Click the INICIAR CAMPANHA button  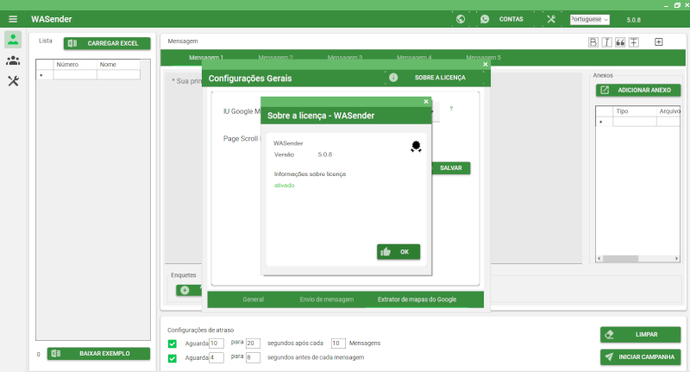point(640,356)
